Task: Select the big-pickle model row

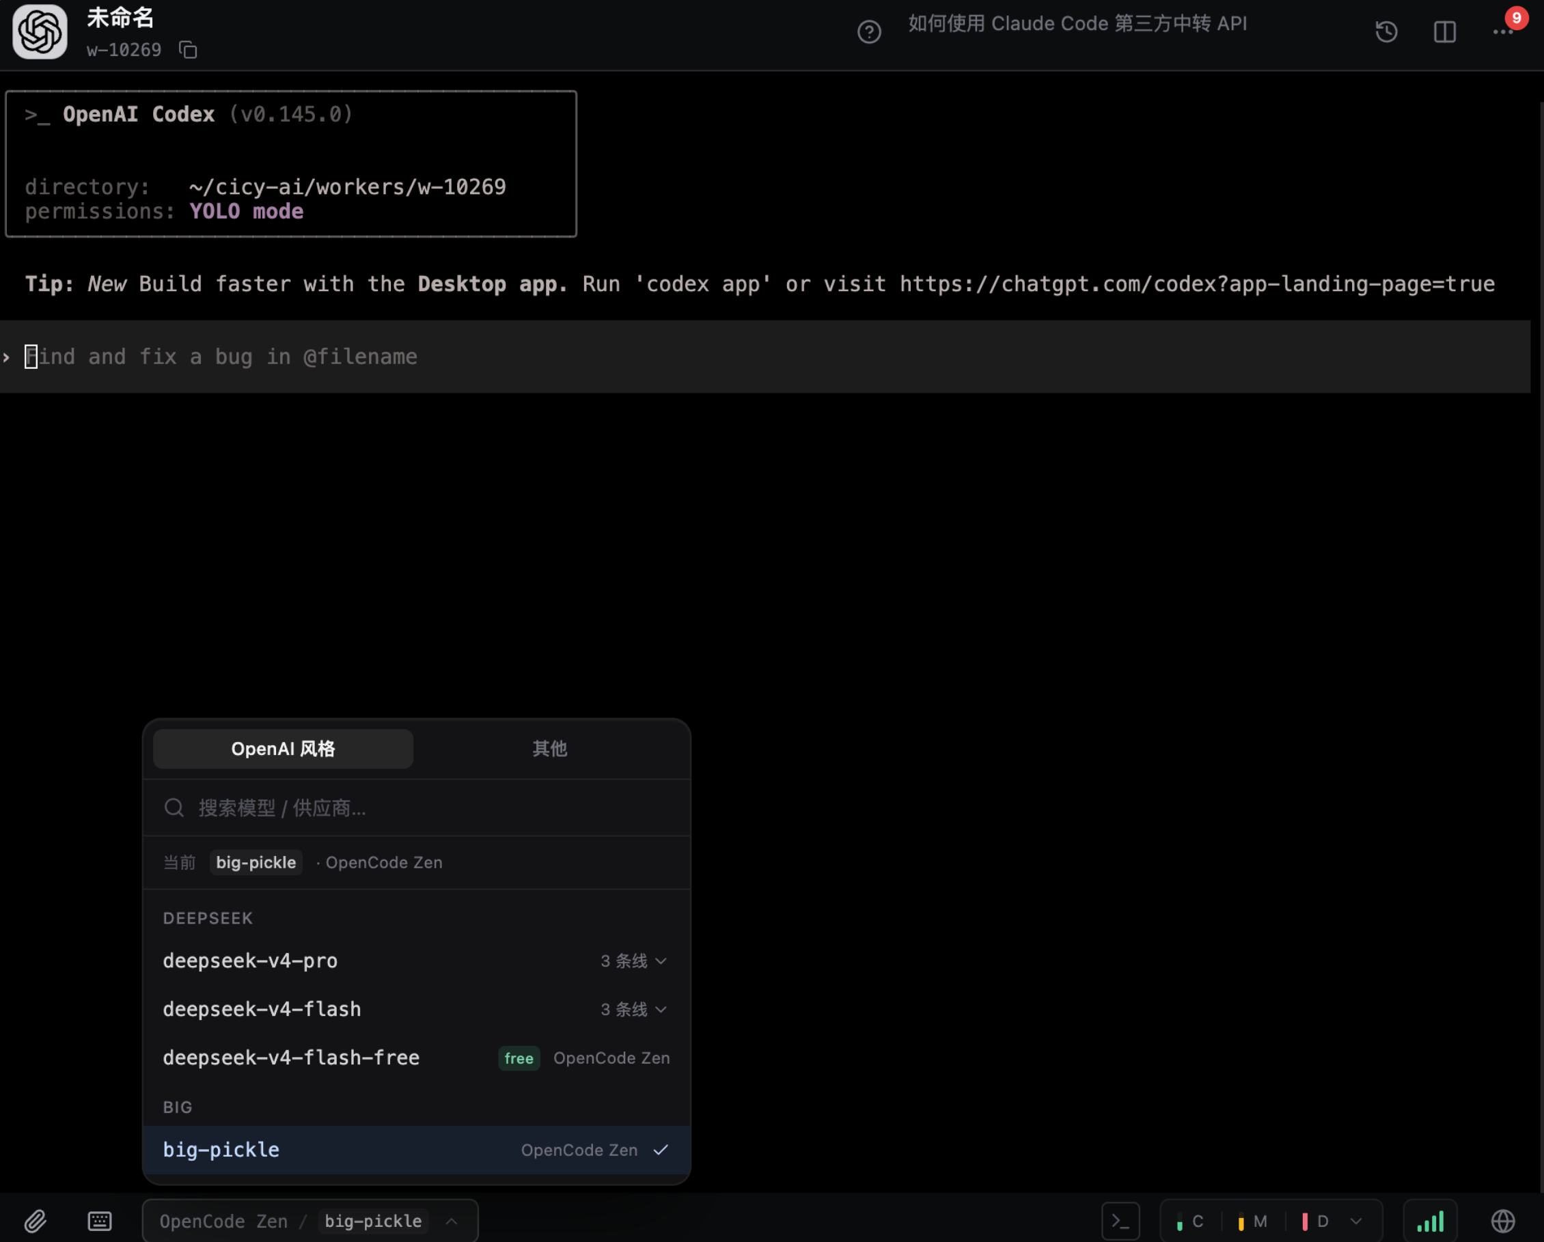Action: 417,1150
